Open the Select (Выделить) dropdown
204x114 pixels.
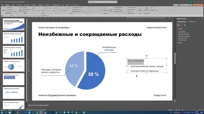coord(130,11)
